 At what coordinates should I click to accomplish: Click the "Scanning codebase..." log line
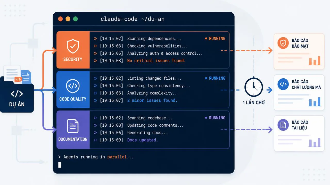click(150, 118)
